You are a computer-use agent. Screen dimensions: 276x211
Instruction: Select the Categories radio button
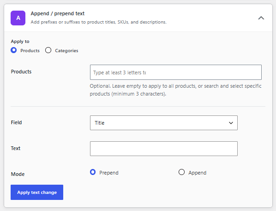pos(48,50)
